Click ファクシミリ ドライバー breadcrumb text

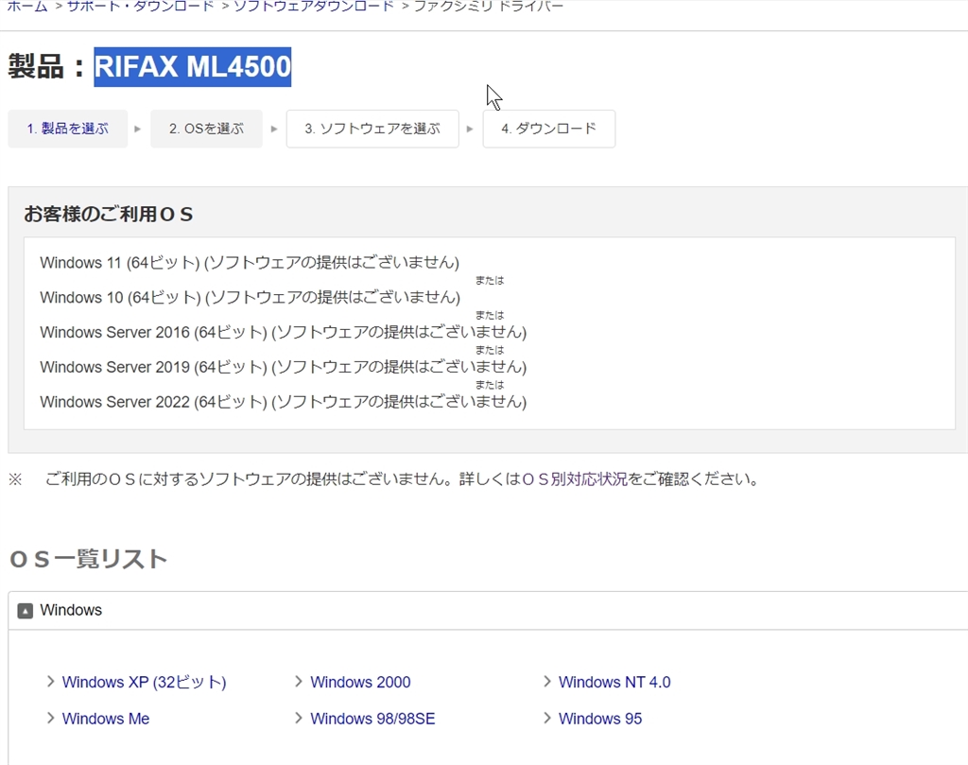489,7
